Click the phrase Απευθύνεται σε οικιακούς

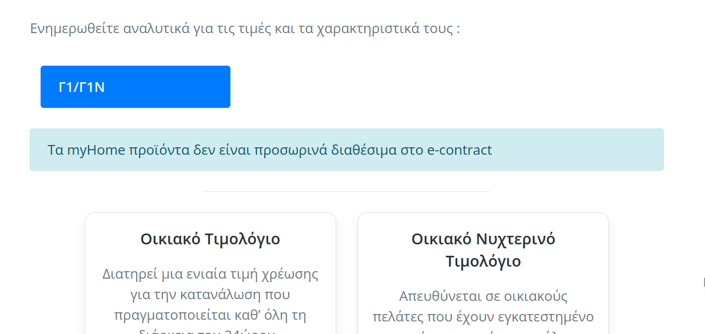[x=483, y=296]
